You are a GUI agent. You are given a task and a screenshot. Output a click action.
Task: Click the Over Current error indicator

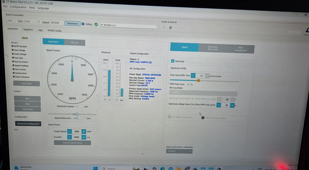pyautogui.click(x=14, y=69)
